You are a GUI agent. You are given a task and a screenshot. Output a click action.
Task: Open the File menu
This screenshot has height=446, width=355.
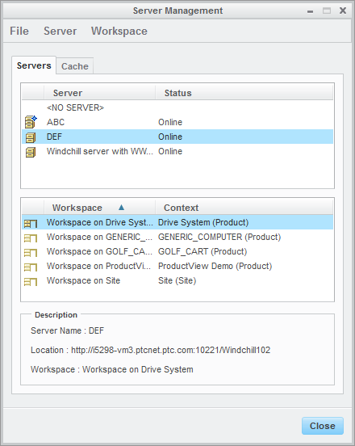point(19,31)
